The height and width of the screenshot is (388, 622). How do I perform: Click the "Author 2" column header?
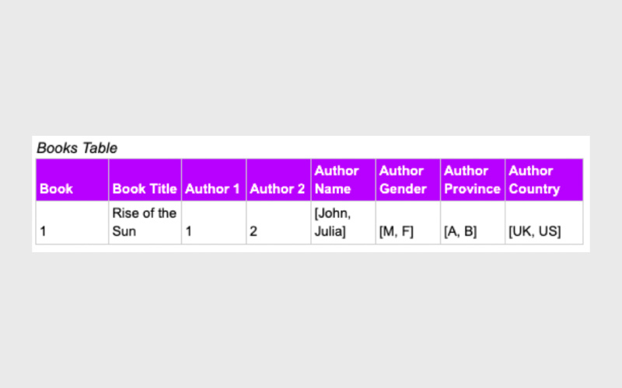click(x=278, y=189)
